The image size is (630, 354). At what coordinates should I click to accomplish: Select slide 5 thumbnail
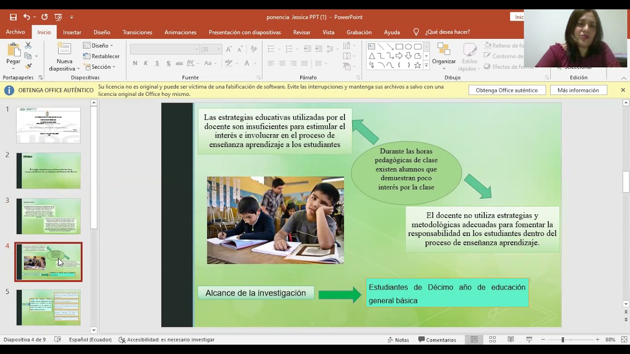point(48,307)
